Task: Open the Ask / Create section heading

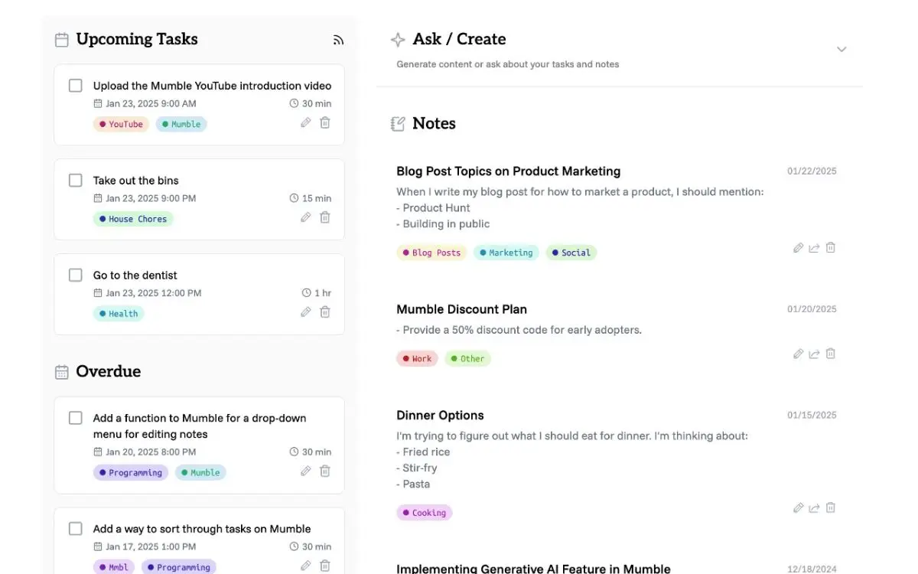Action: pyautogui.click(x=459, y=39)
